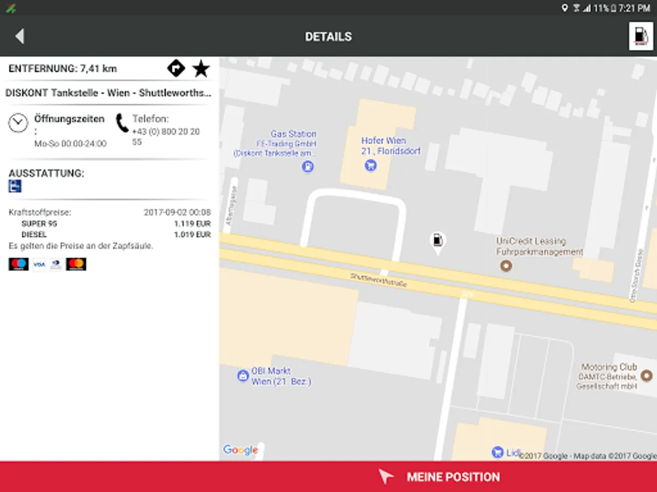Screen dimensions: 657x492
Task: Tap the SUPER 95 price row
Action: (x=116, y=224)
